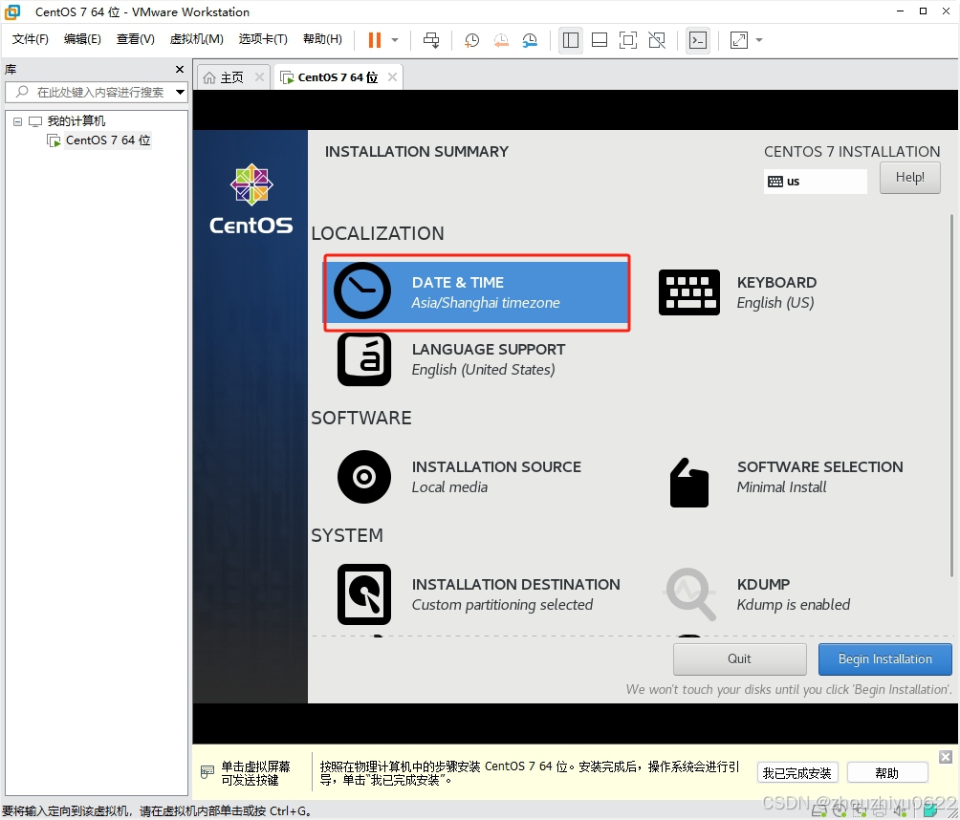Image resolution: width=960 pixels, height=820 pixels.
Task: Click the installer vertical scrollbar
Action: click(951, 396)
